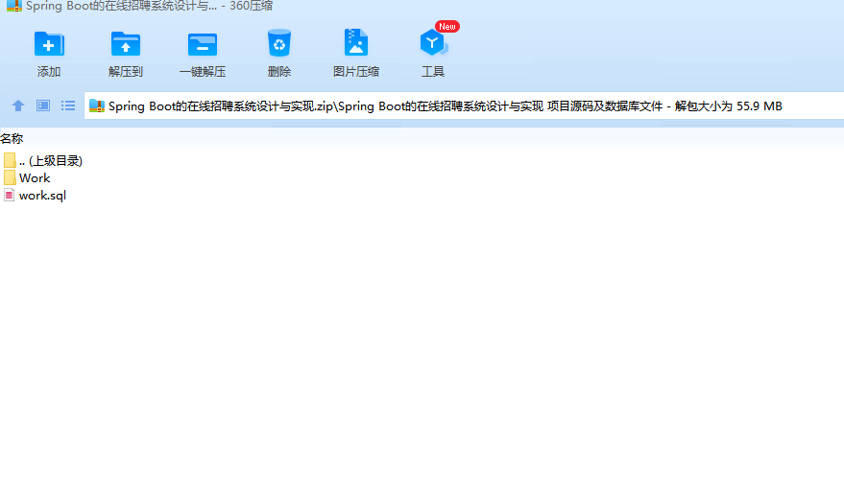Click the zip archive icon in address bar

(x=97, y=105)
